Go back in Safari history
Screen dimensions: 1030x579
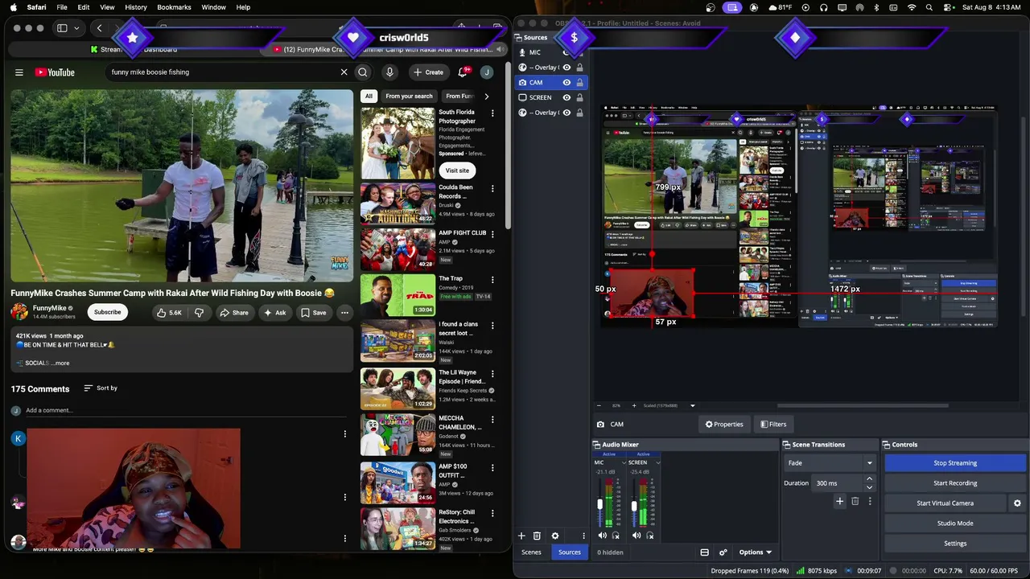[x=100, y=28]
